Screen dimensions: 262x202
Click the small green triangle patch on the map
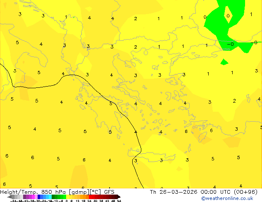(224, 62)
